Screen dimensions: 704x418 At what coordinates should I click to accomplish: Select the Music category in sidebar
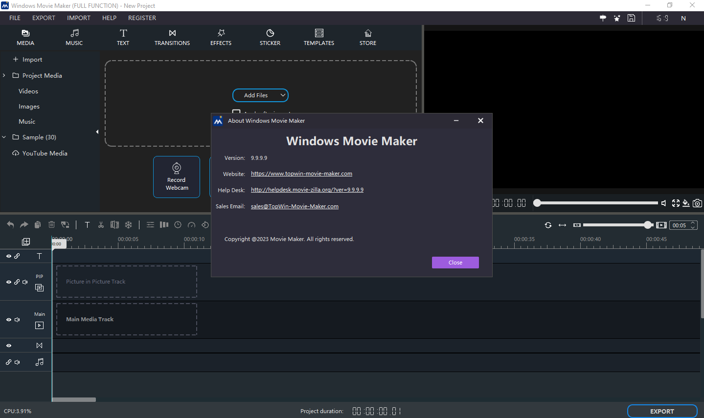click(27, 122)
